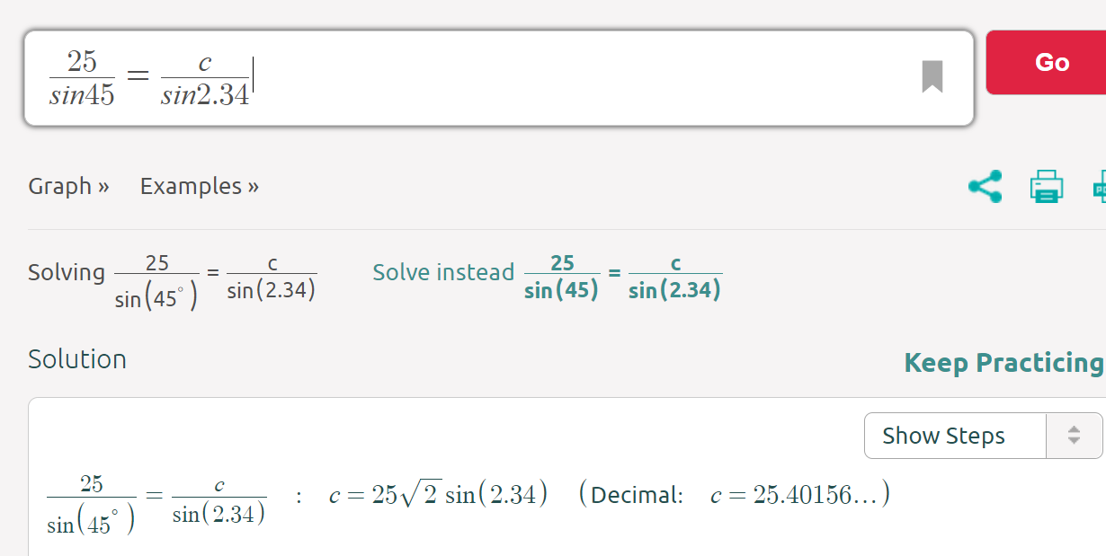Click the c over sin2.34 fraction in input

coord(205,79)
